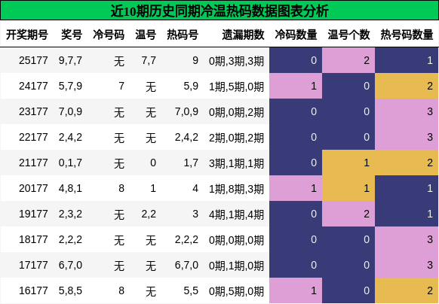Select winning numbers 2,4,2 in 奖号 column
Screen dimensions: 439x304
(x=70, y=137)
